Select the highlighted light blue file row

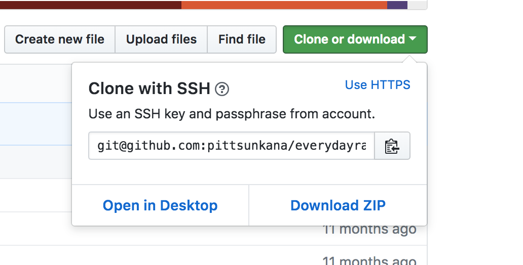click(x=35, y=124)
